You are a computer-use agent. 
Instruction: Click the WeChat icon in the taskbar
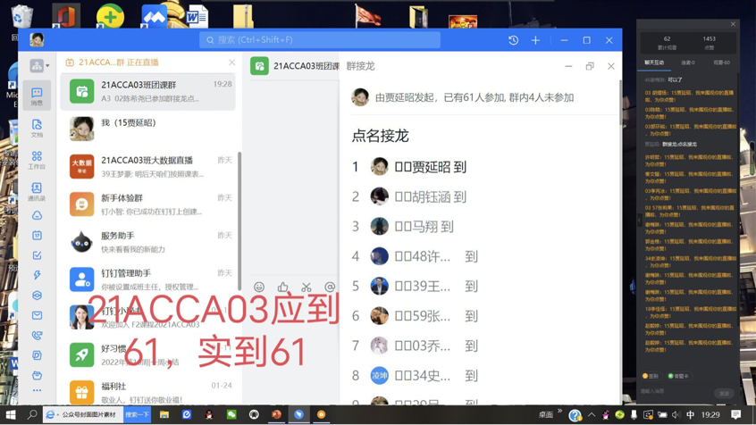(231, 415)
